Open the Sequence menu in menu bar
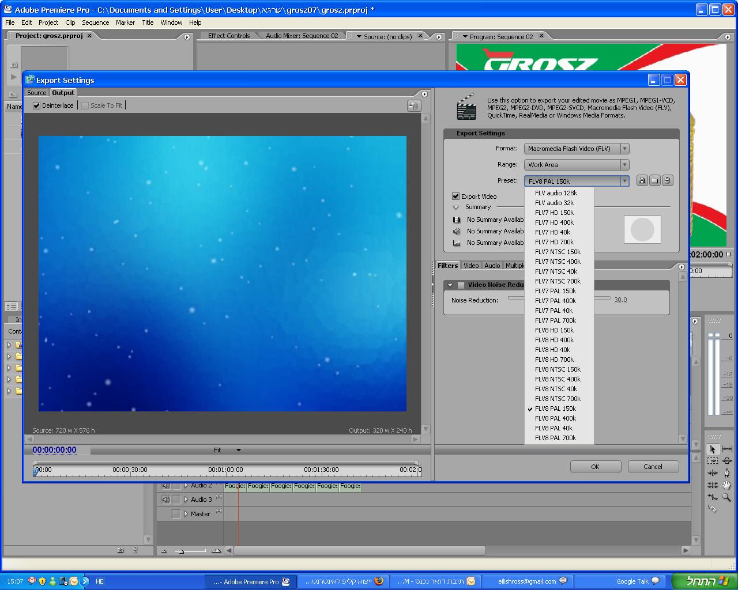 pyautogui.click(x=95, y=22)
